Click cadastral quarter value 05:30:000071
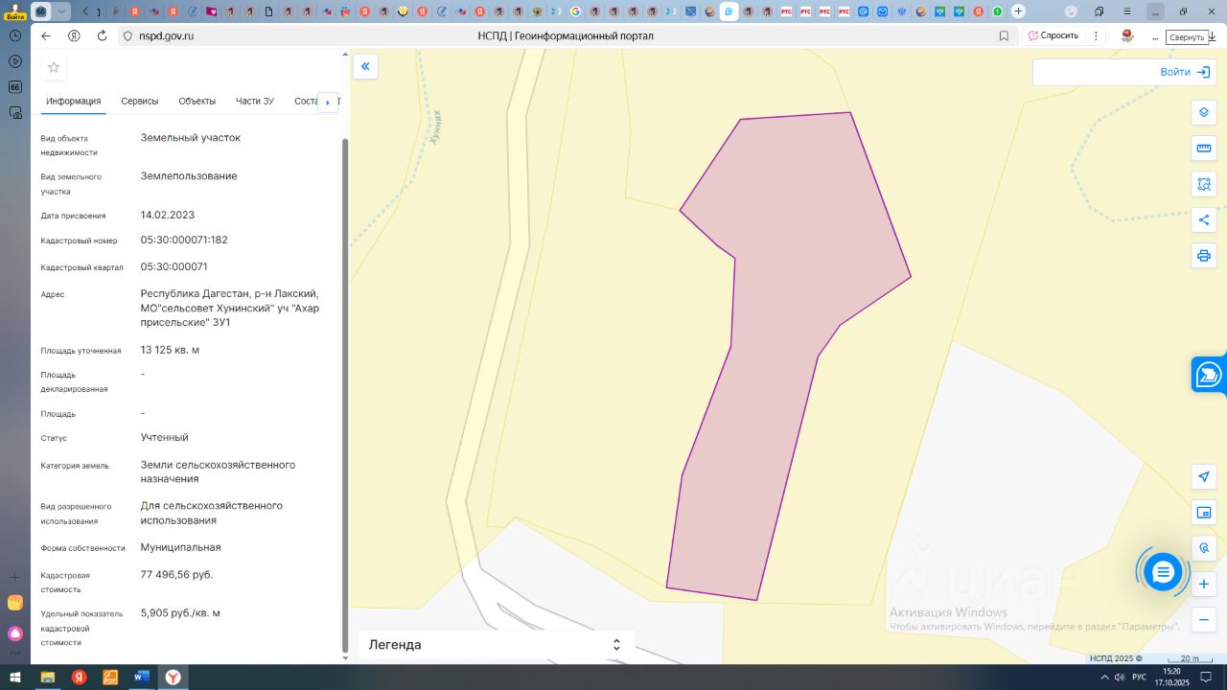 (x=174, y=266)
